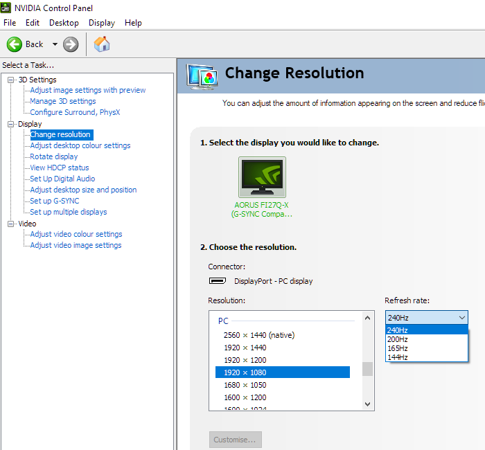Open Manage 3D settings

click(x=63, y=101)
